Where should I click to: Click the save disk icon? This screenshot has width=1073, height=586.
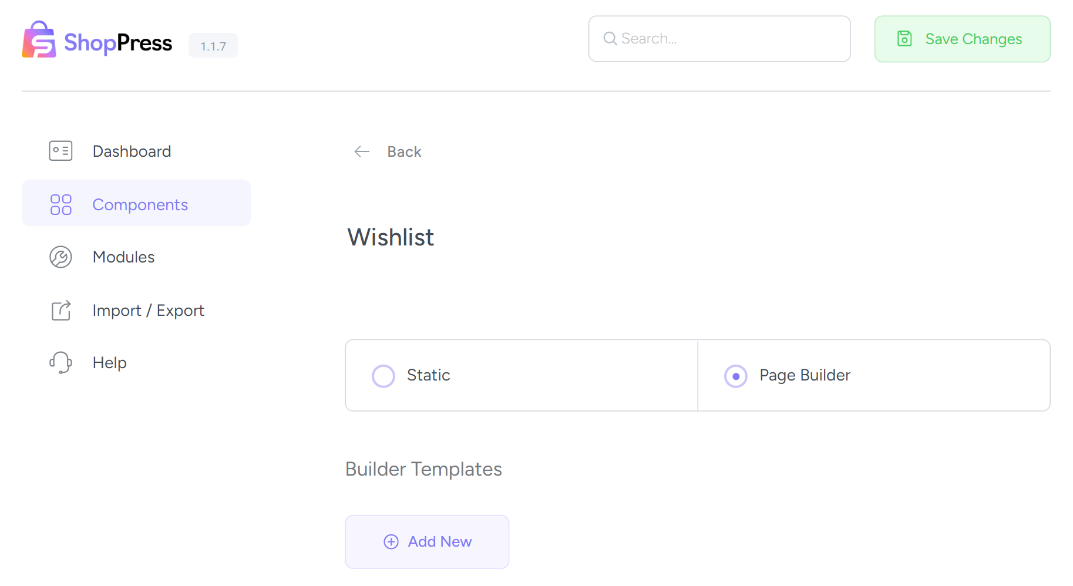click(x=904, y=39)
